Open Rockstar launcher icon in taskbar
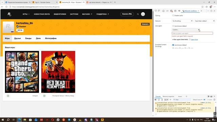Screen dimensions: 217x122 click(x=102, y=120)
